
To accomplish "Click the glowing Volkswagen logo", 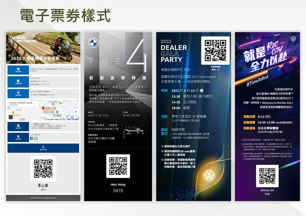I will click(209, 175).
